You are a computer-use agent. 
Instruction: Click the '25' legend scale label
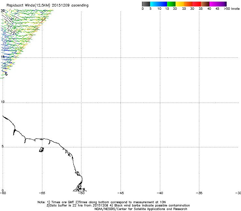point(184,9)
